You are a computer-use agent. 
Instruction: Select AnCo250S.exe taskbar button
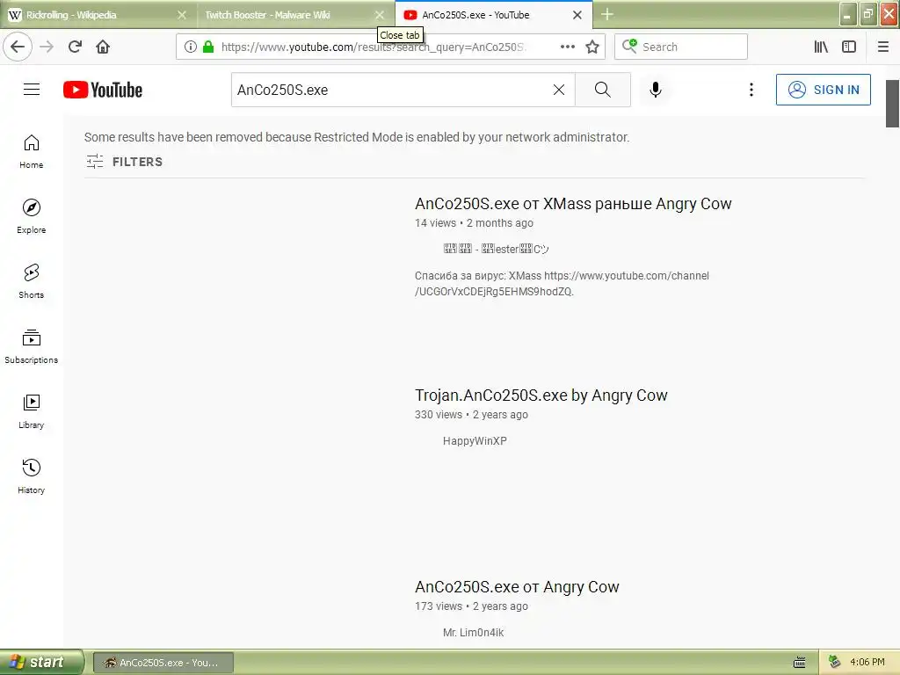[x=163, y=663]
